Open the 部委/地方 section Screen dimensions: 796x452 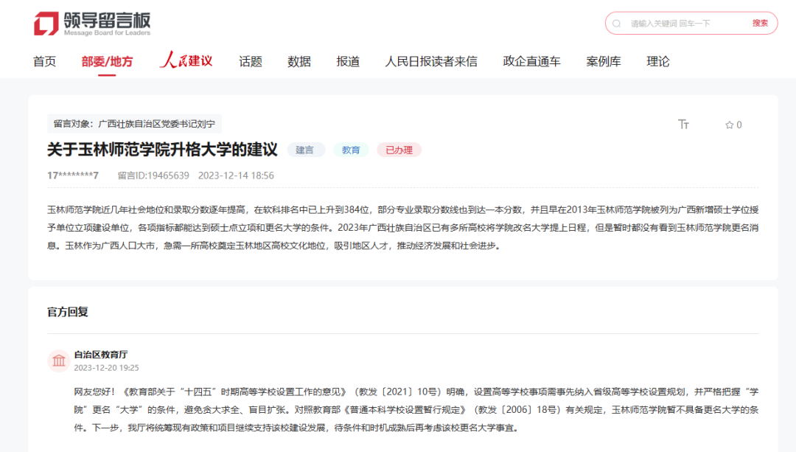pos(108,61)
